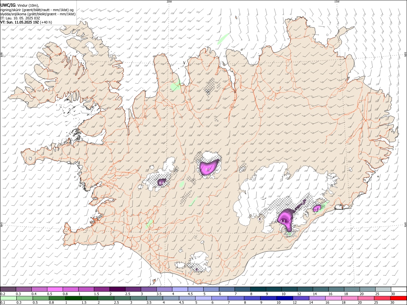Click the 0.5 snowfall value on the map
The width and height of the screenshot is (407, 305).
[208, 170]
